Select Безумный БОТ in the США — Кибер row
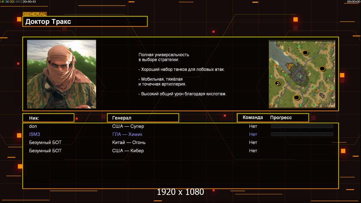 pos(45,151)
